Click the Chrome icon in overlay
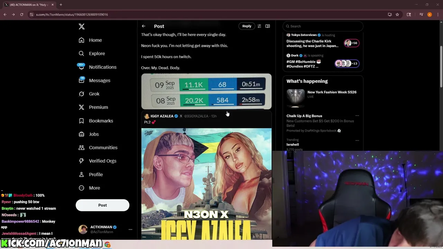This screenshot has height=249, width=443. click(x=108, y=245)
